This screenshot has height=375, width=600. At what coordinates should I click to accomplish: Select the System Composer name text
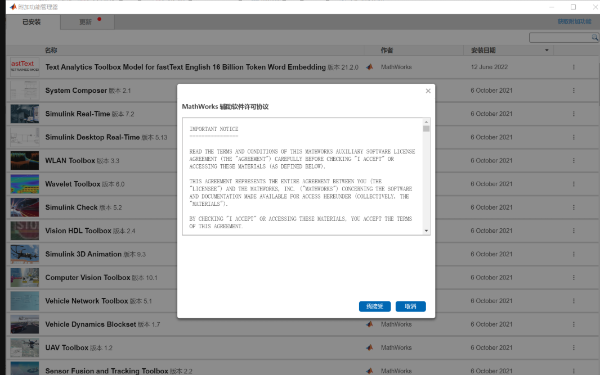pyautogui.click(x=76, y=91)
